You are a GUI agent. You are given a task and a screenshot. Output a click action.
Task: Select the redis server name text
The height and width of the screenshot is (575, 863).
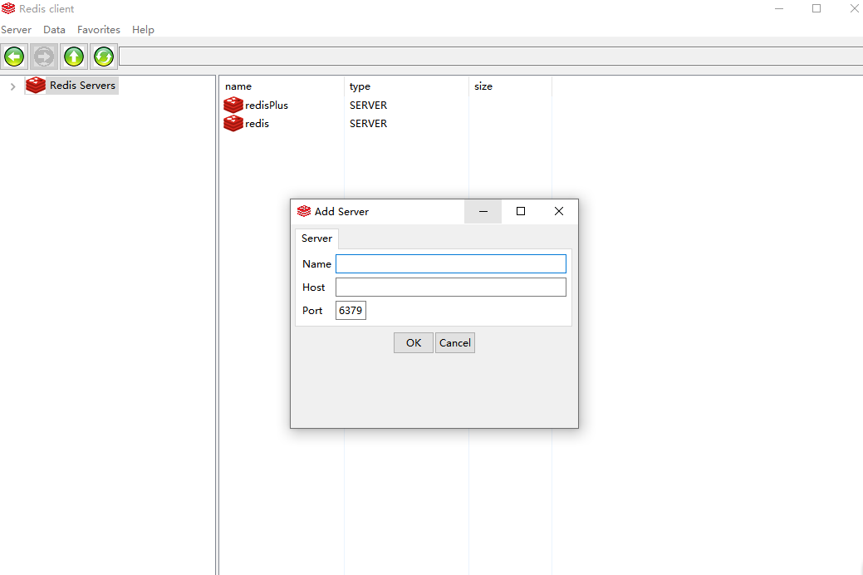coord(257,124)
